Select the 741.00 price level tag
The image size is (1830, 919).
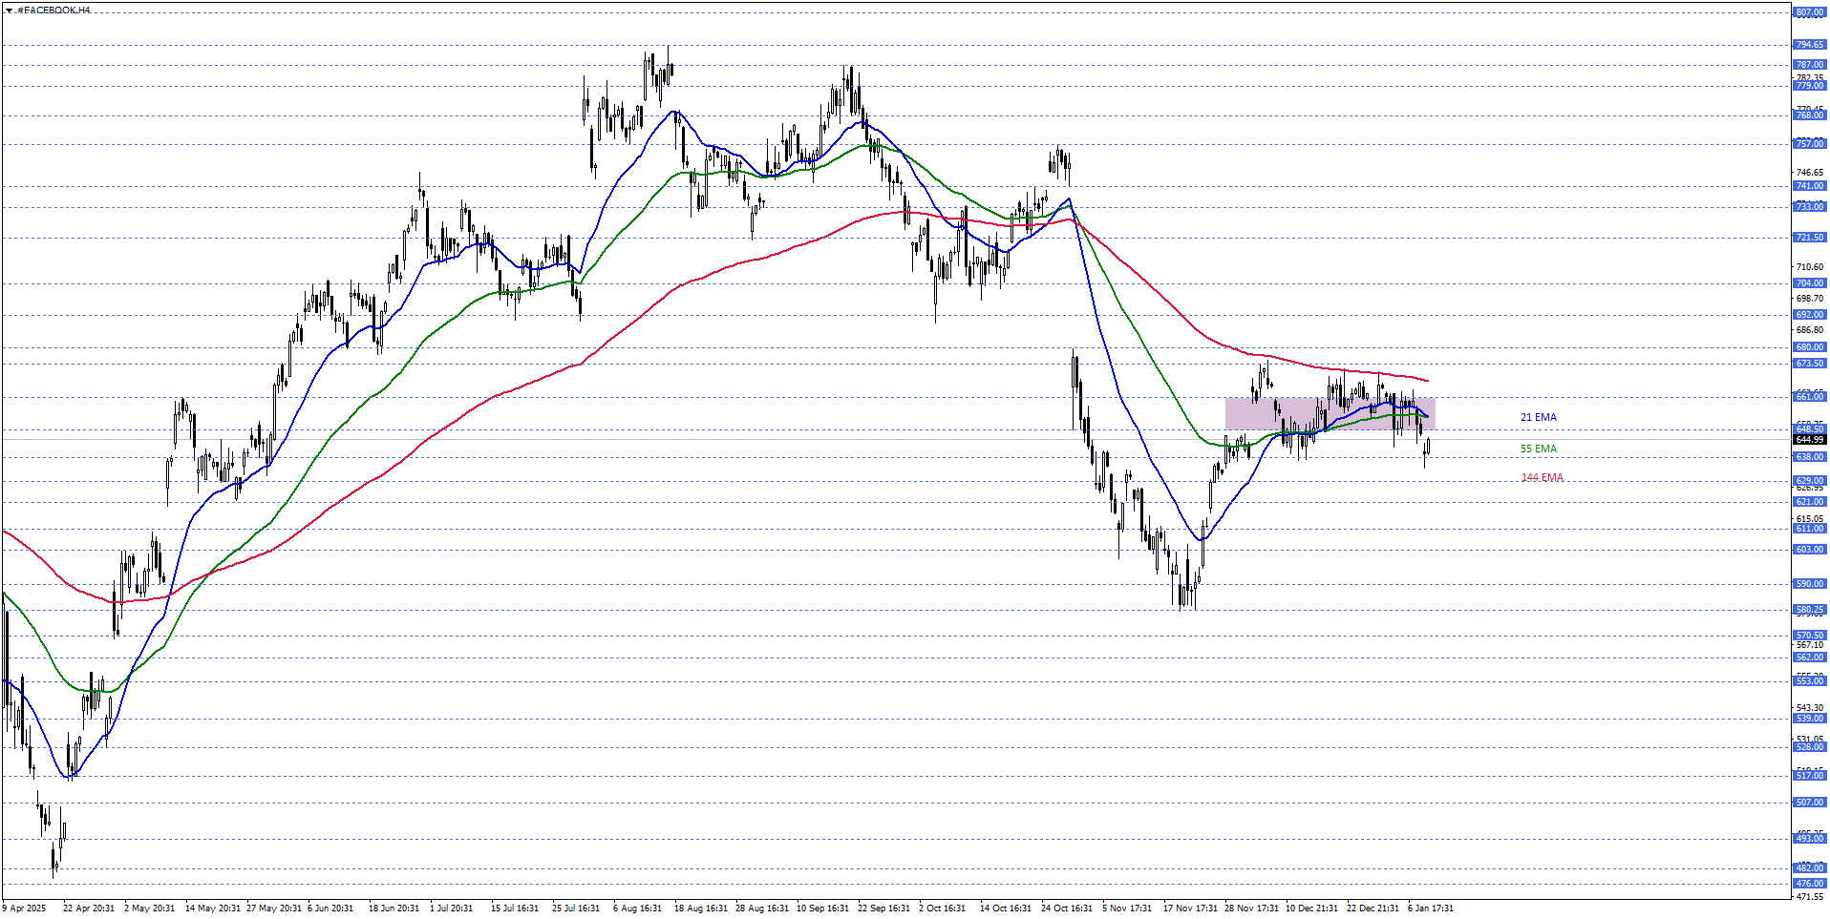click(x=1809, y=186)
